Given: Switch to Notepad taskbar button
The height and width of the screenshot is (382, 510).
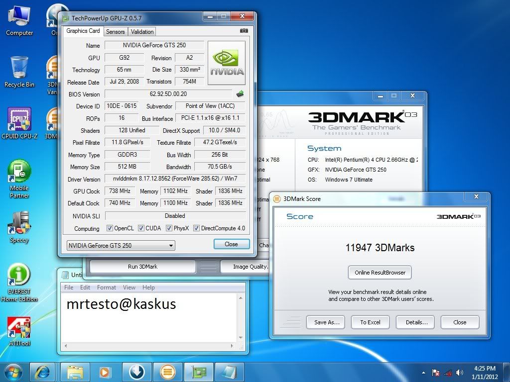Looking at the screenshot, I should [229, 372].
